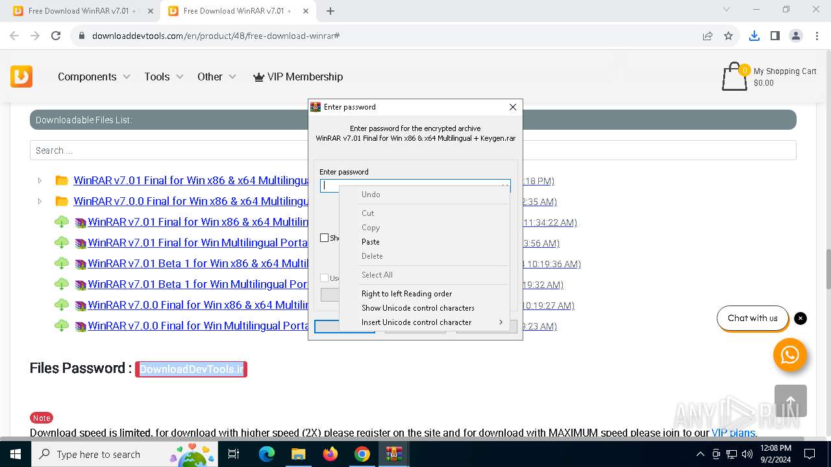This screenshot has height=467, width=831.
Task: Toggle the Use for all archives checkbox
Action: coord(325,278)
